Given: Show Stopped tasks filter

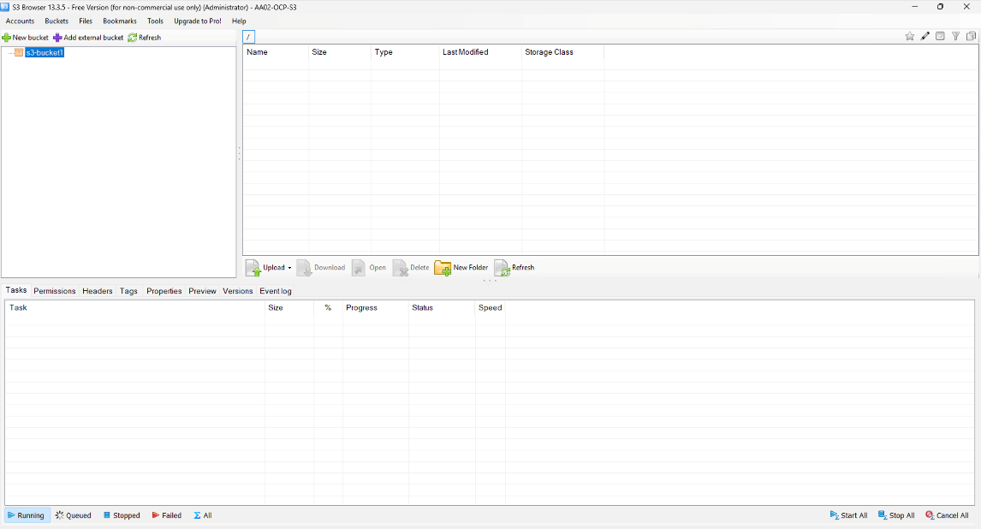Looking at the screenshot, I should pos(122,515).
